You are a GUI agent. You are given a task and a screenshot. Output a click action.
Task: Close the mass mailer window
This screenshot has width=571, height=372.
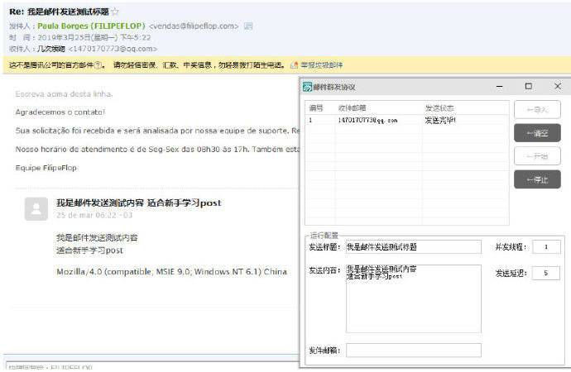pos(558,86)
